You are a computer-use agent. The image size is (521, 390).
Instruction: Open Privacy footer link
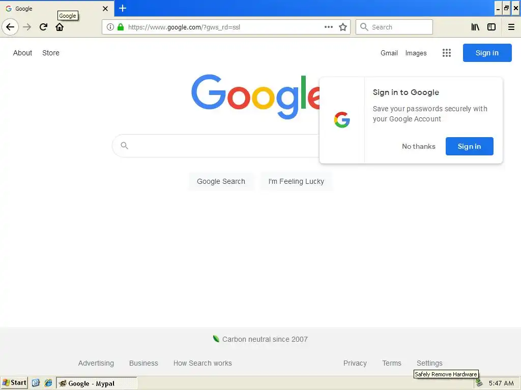tap(355, 363)
